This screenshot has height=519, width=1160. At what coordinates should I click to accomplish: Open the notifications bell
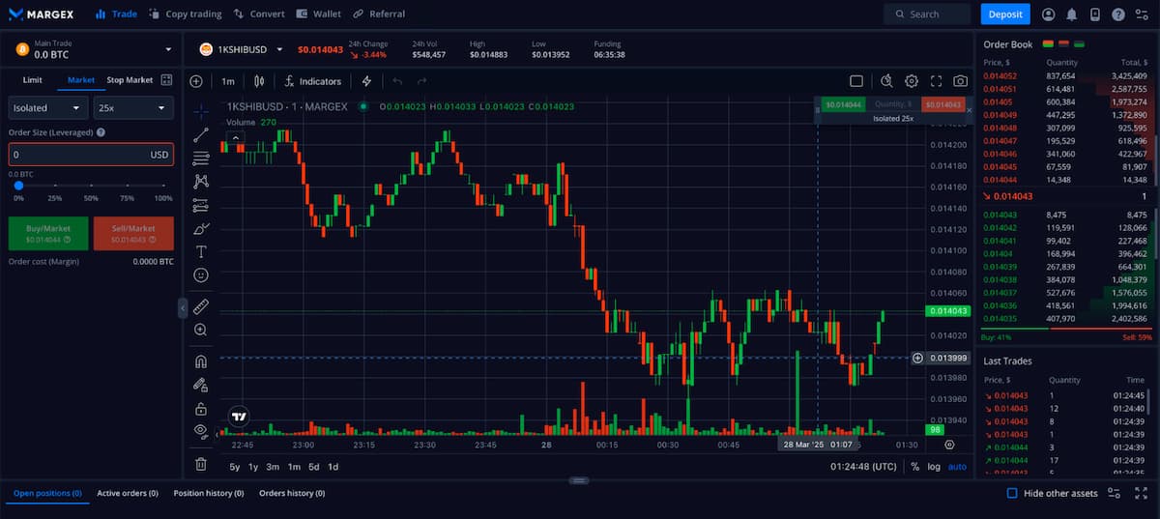[1071, 14]
